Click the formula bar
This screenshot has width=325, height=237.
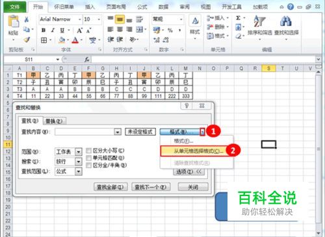[203, 59]
